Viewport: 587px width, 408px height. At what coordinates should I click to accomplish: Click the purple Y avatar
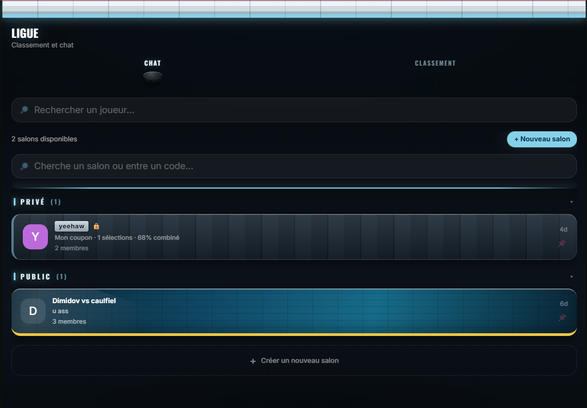[35, 237]
